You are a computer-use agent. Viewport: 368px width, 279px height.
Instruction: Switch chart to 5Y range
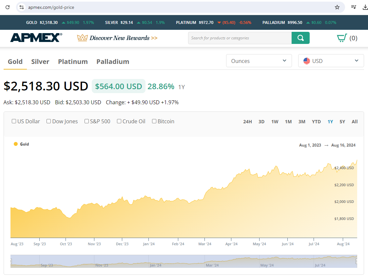click(342, 122)
